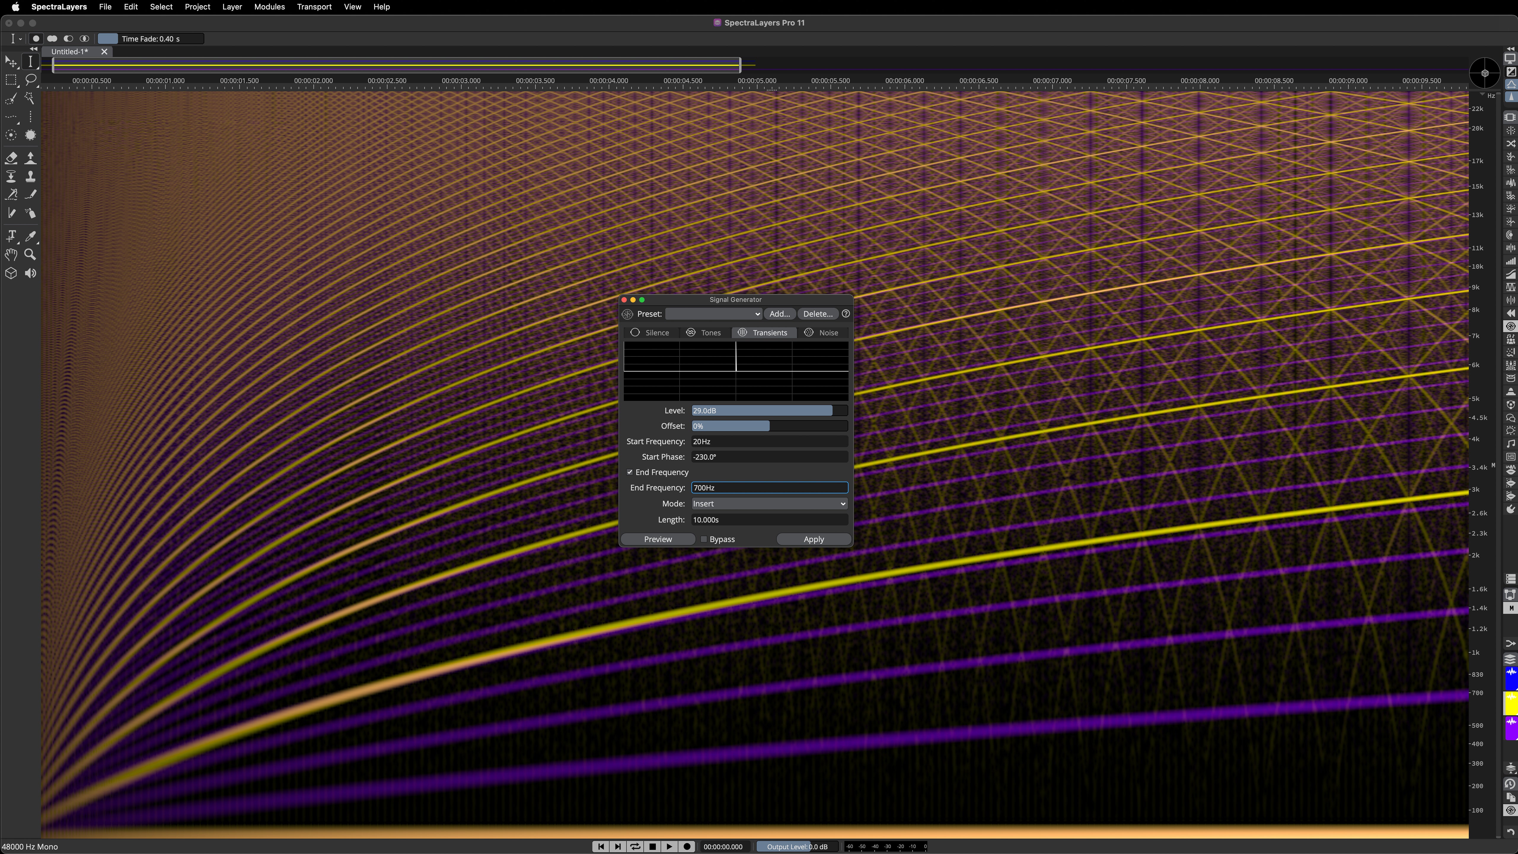
Task: Select the yellow layer thumbnail
Action: click(1511, 703)
